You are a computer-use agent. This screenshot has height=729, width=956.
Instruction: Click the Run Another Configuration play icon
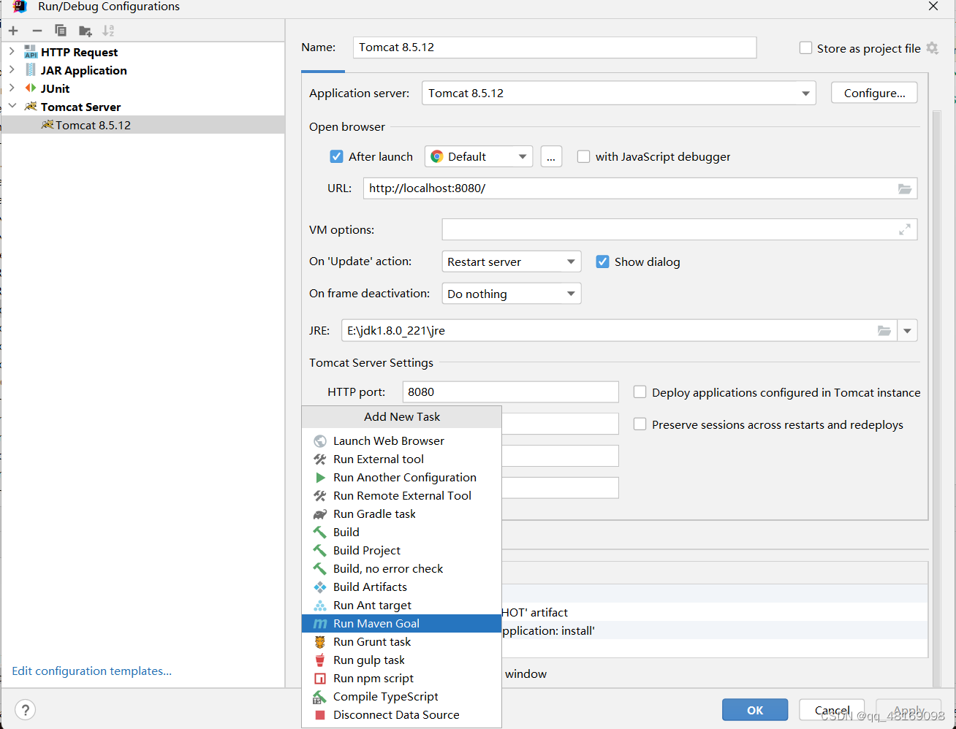tap(320, 478)
